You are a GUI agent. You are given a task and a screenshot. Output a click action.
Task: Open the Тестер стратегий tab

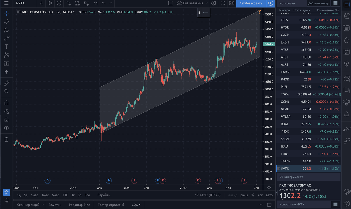(111, 205)
